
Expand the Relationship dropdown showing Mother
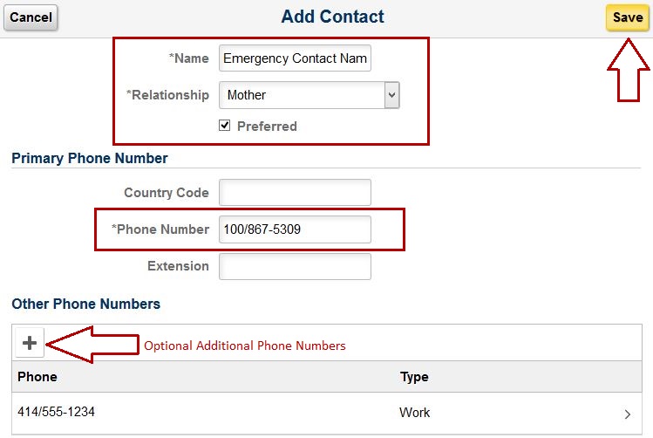pos(309,95)
